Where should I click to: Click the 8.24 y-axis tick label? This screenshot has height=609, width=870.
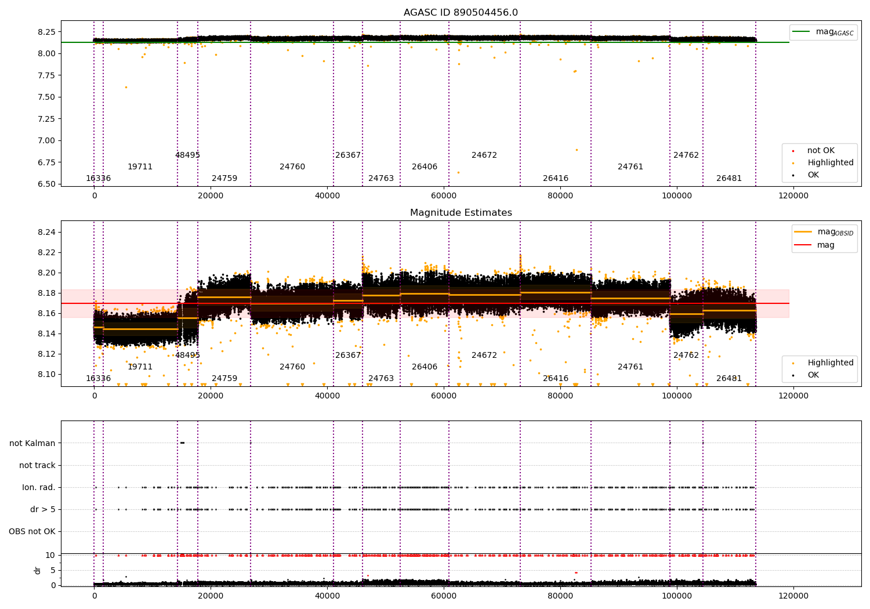[46, 232]
